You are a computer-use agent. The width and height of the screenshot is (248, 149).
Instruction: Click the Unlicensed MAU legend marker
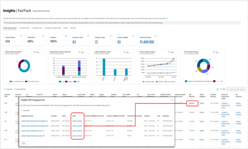tap(144, 82)
